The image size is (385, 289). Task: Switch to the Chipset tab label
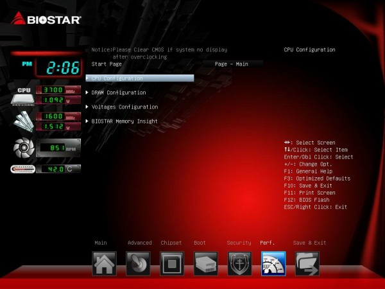[x=171, y=243]
